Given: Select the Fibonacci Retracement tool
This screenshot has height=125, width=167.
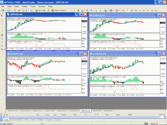Looking at the screenshot, I should click(2, 38).
